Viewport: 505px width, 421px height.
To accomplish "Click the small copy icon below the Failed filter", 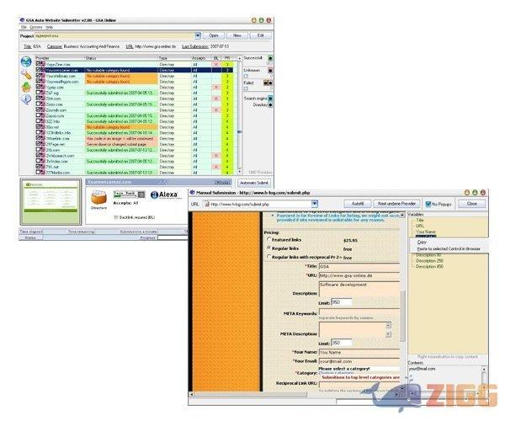I will click(246, 88).
